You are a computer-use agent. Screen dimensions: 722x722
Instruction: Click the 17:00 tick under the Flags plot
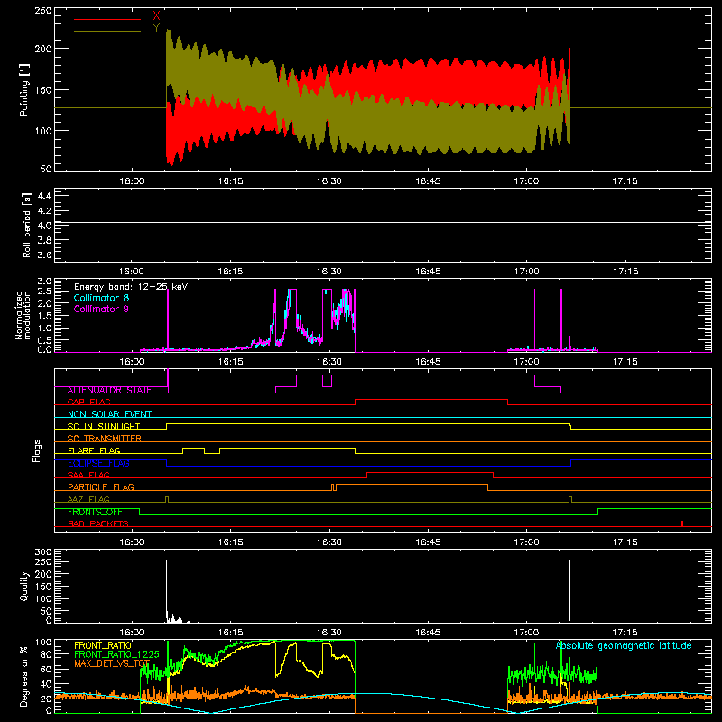[526, 542]
